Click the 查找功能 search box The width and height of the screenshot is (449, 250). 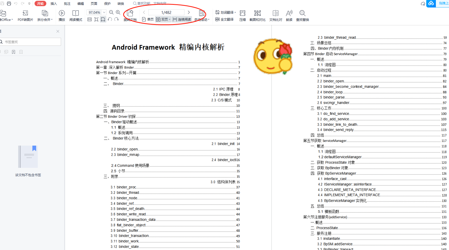(149, 3)
